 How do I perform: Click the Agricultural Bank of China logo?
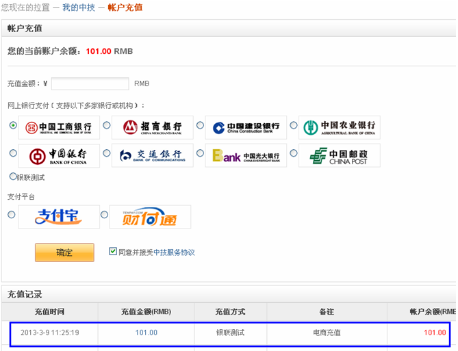[339, 127]
